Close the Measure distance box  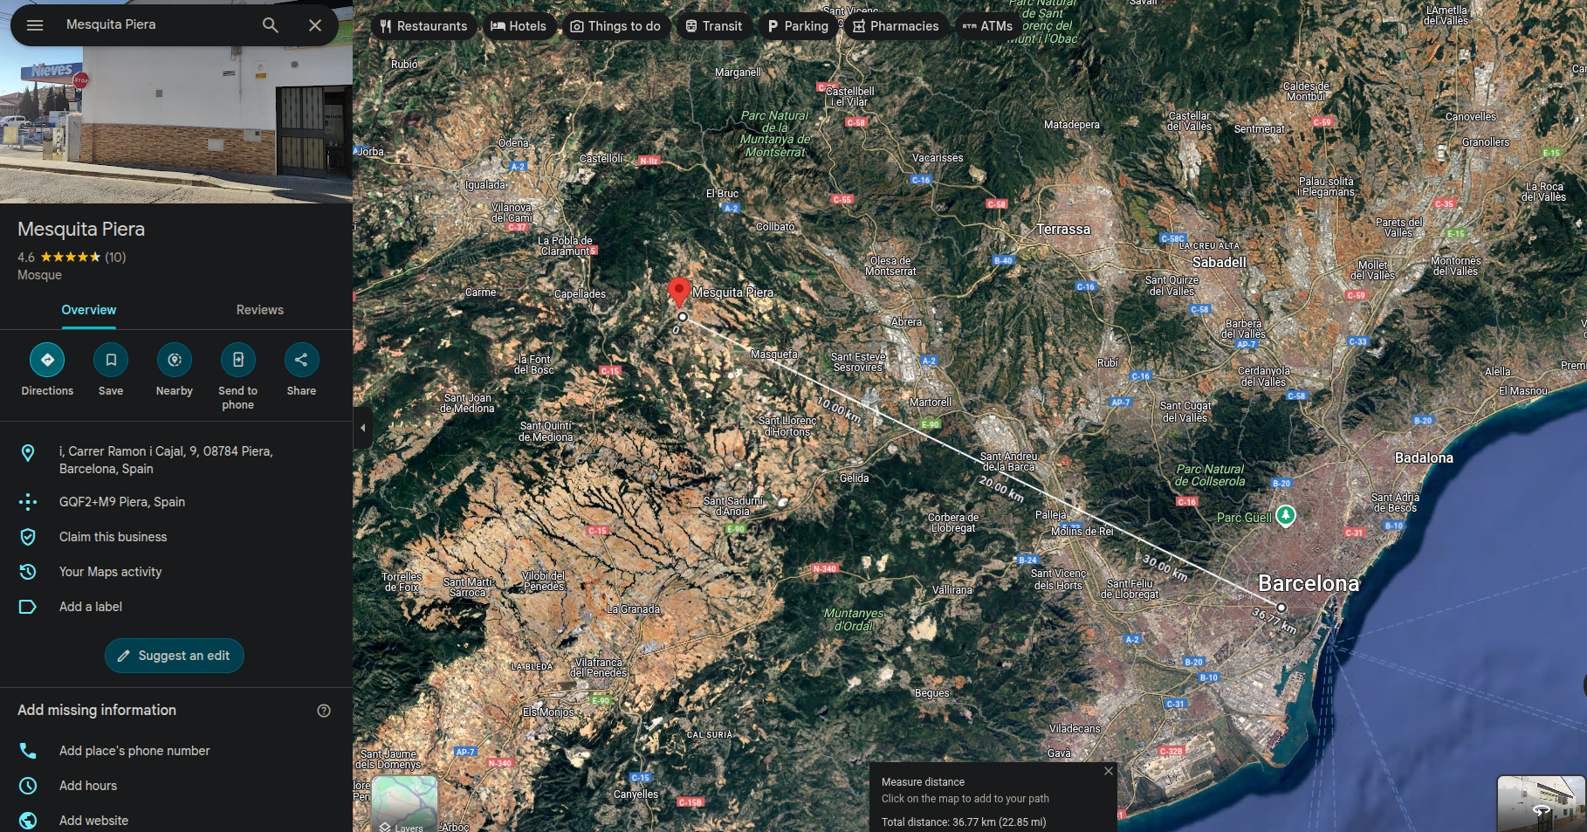(x=1108, y=771)
